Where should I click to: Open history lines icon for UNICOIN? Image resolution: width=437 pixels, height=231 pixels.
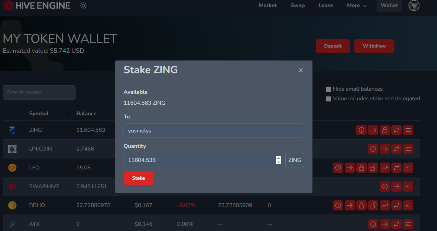[x=408, y=149]
